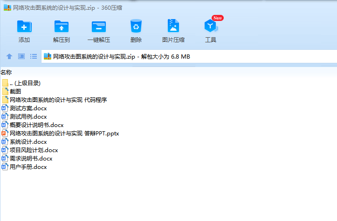Click the 解压到 (Extract to) icon
This screenshot has width=337, height=221.
pos(62,27)
